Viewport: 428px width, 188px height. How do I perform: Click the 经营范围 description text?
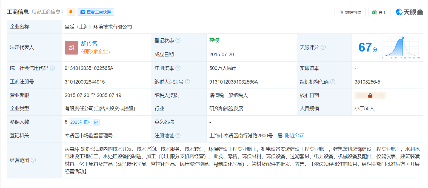(x=242, y=160)
